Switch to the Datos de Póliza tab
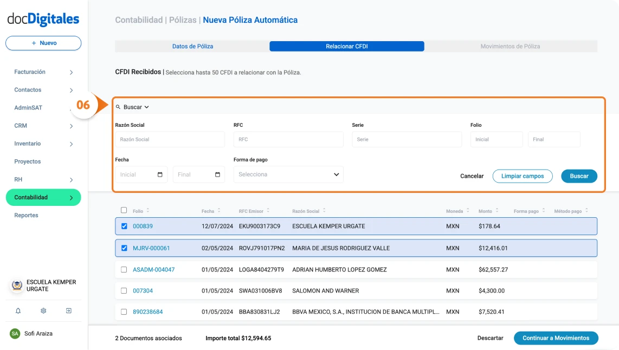The height and width of the screenshot is (350, 619). (x=192, y=47)
